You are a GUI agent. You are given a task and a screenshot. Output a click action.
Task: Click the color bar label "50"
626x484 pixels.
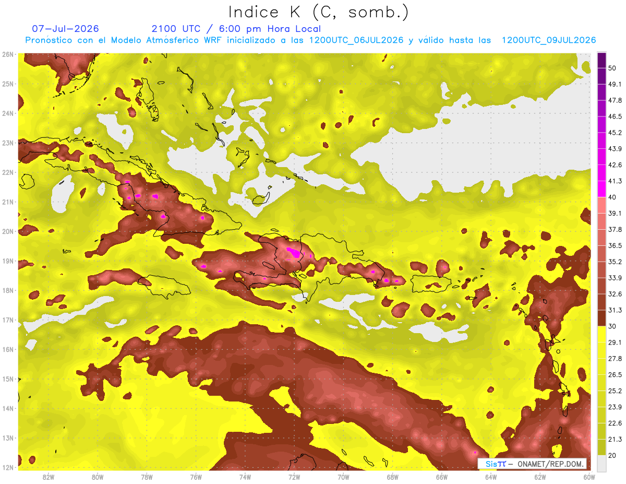click(612, 68)
